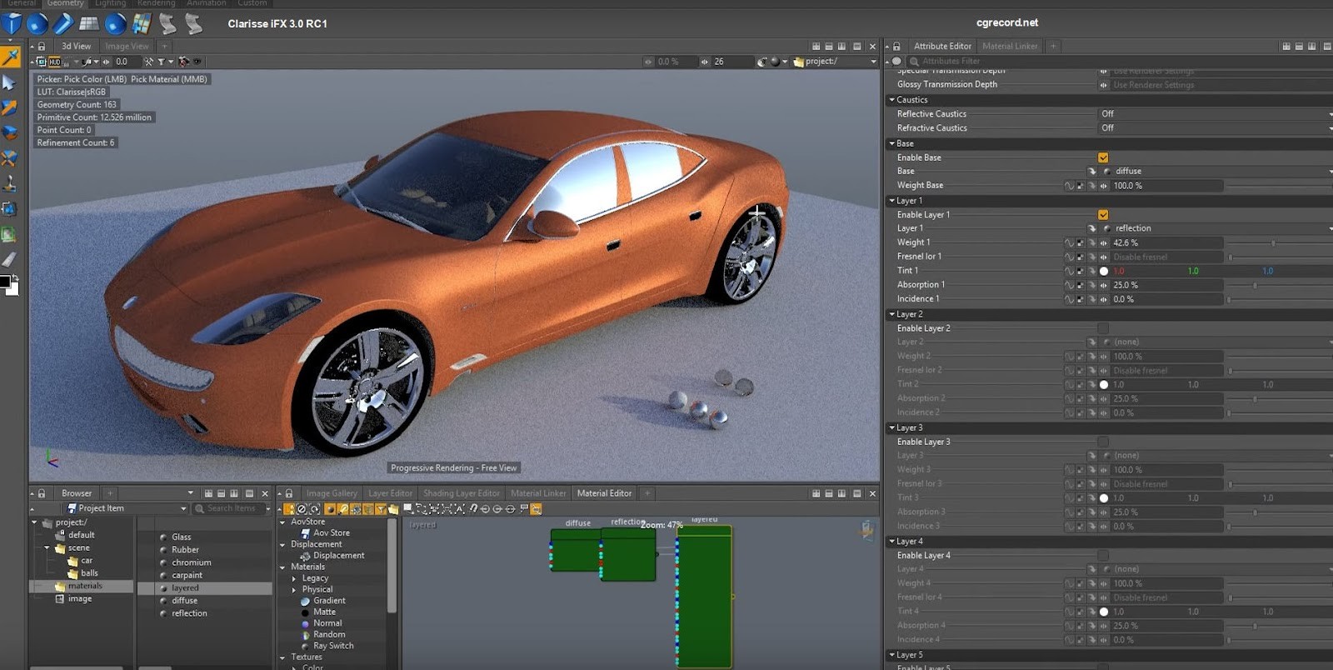Screen dimensions: 1333x670
Task: Click the Absorption 1 slider handle
Action: [x=1255, y=285]
